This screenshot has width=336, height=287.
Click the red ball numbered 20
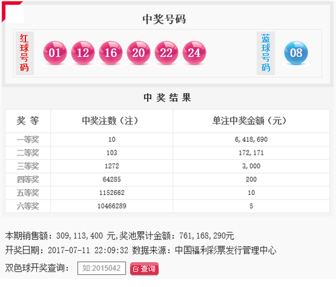(138, 53)
